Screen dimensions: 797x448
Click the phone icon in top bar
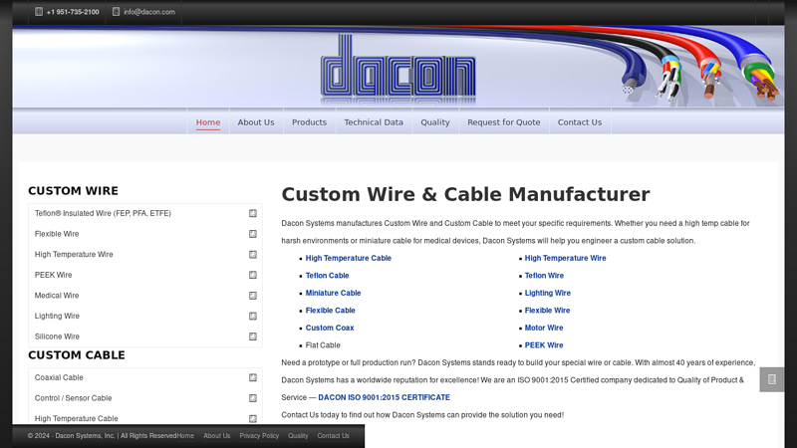click(x=39, y=12)
